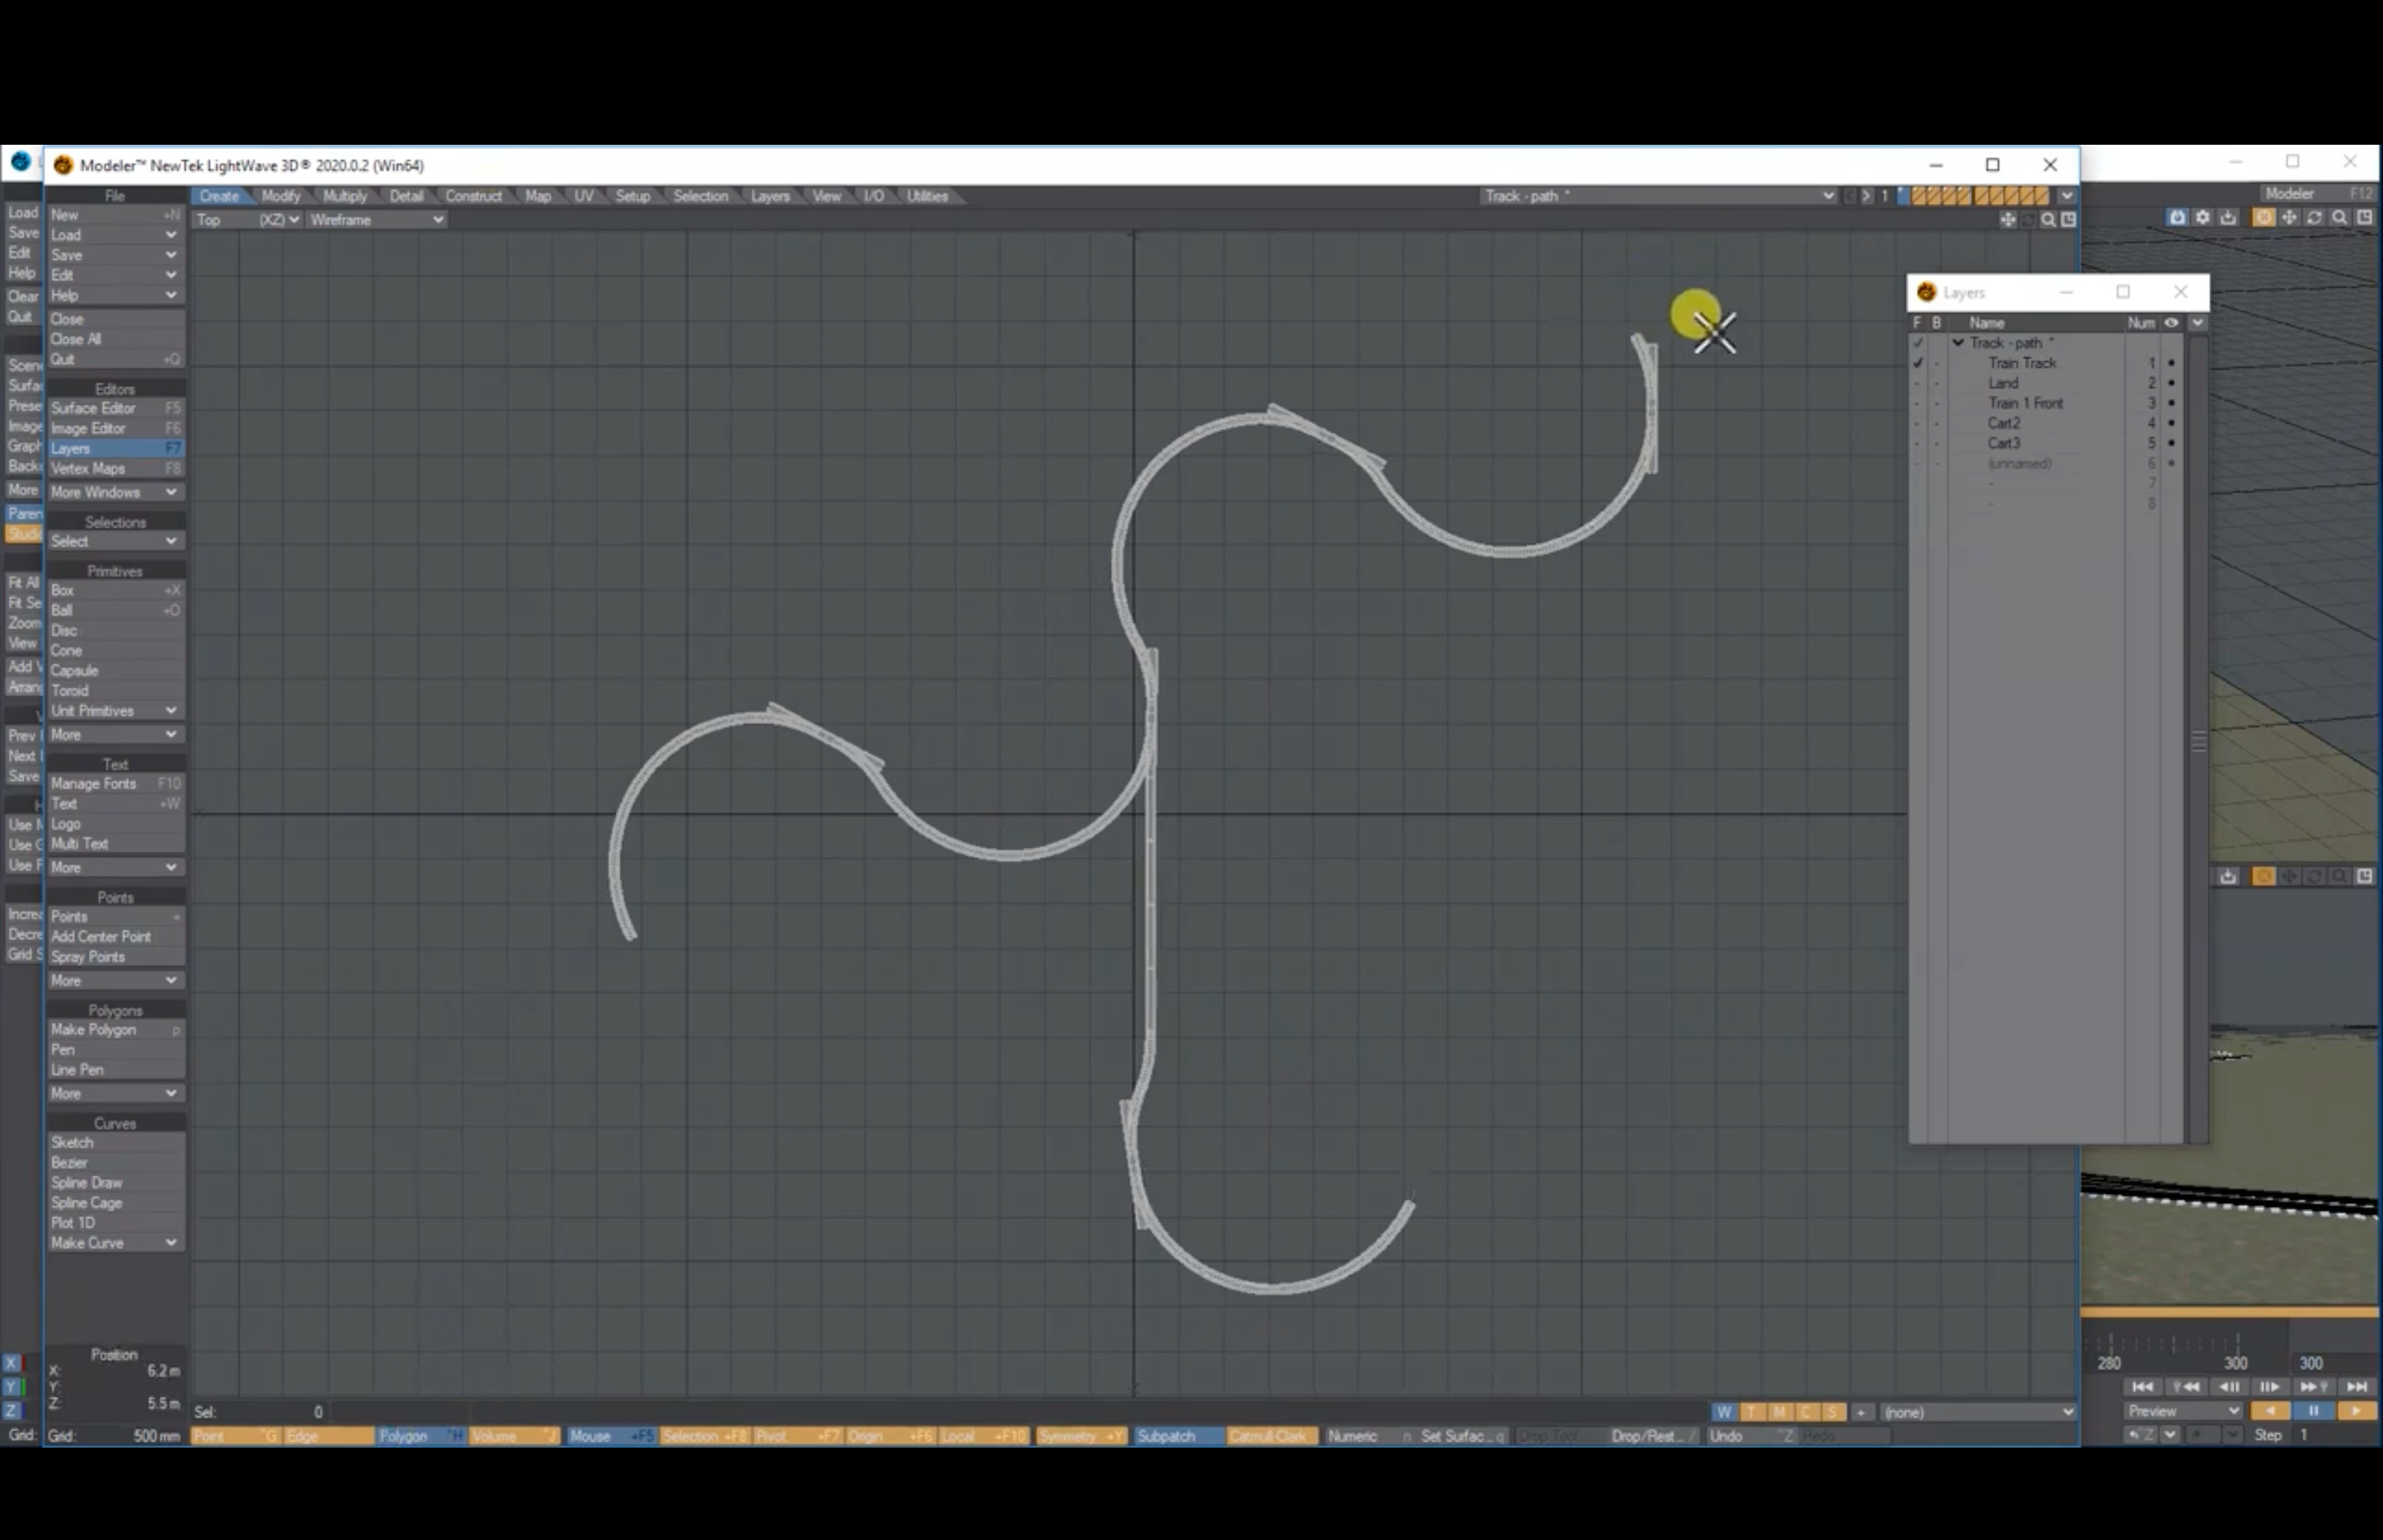Toggle the S selection set mode button
The height and width of the screenshot is (1540, 2383).
tap(1833, 1413)
